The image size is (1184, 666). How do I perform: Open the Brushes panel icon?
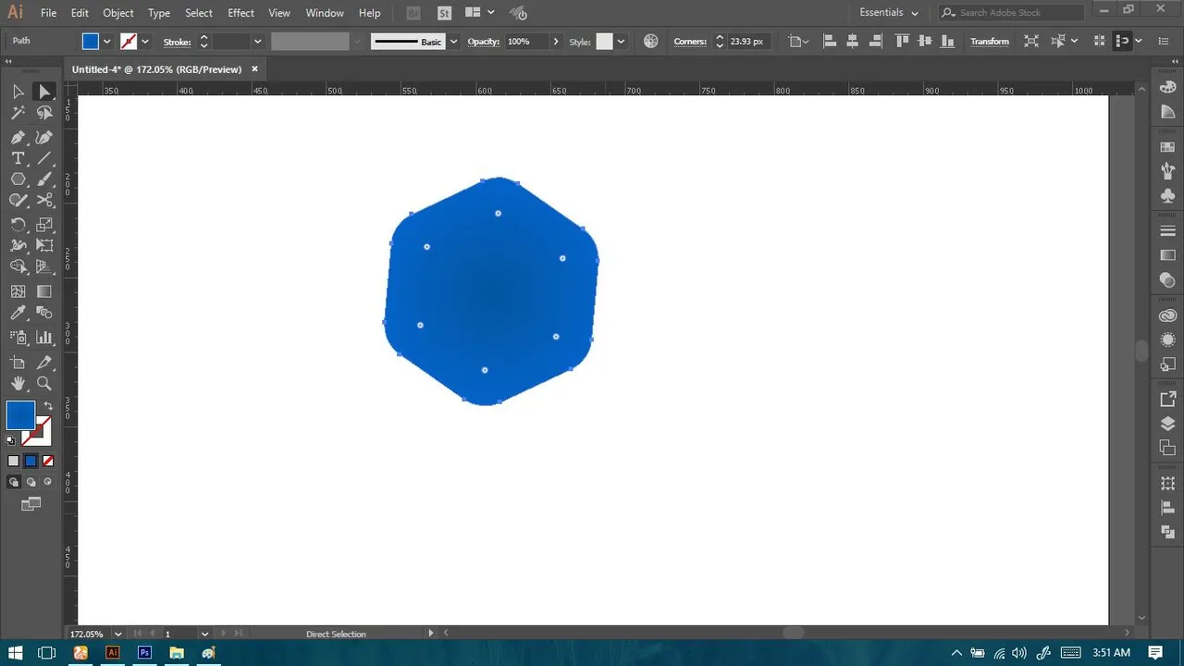[1167, 171]
